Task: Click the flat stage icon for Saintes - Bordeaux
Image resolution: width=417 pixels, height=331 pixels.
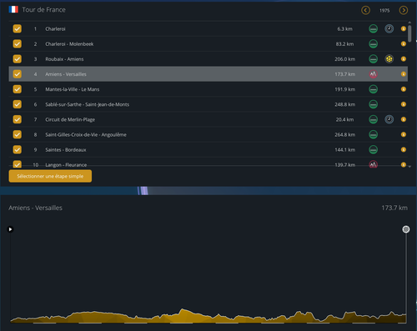Action: point(373,149)
